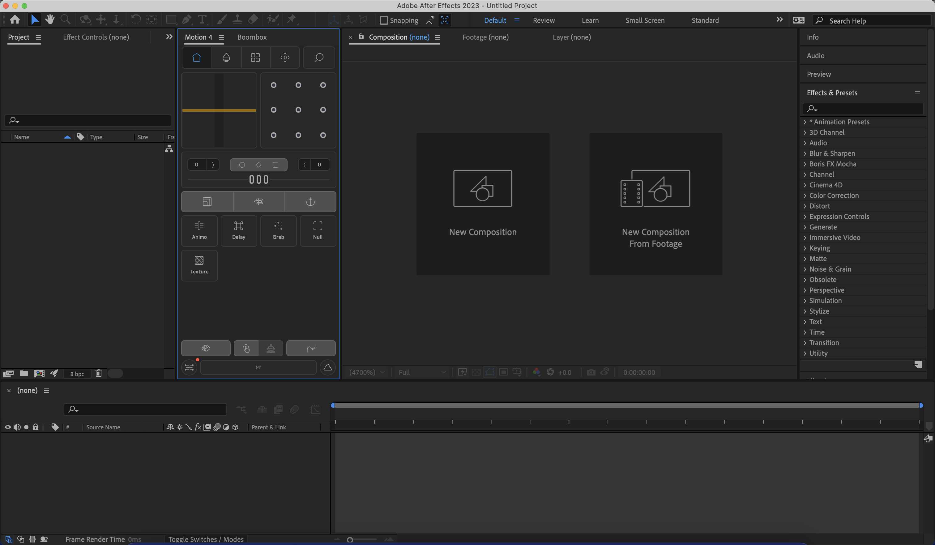This screenshot has width=935, height=545.
Task: Switch to the Boombox panel tab
Action: coord(252,37)
